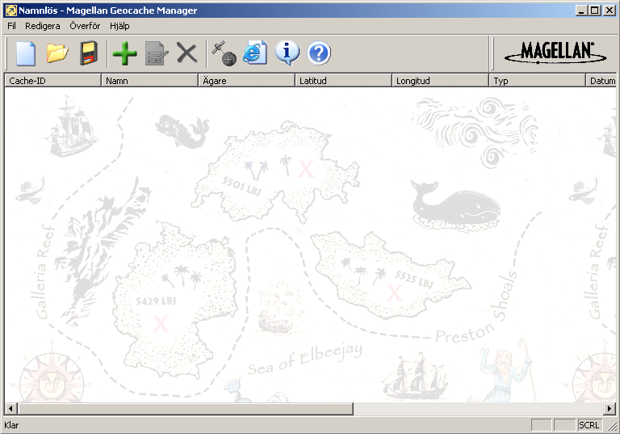Open the Hjälp menu
Image resolution: width=620 pixels, height=434 pixels.
[x=119, y=26]
